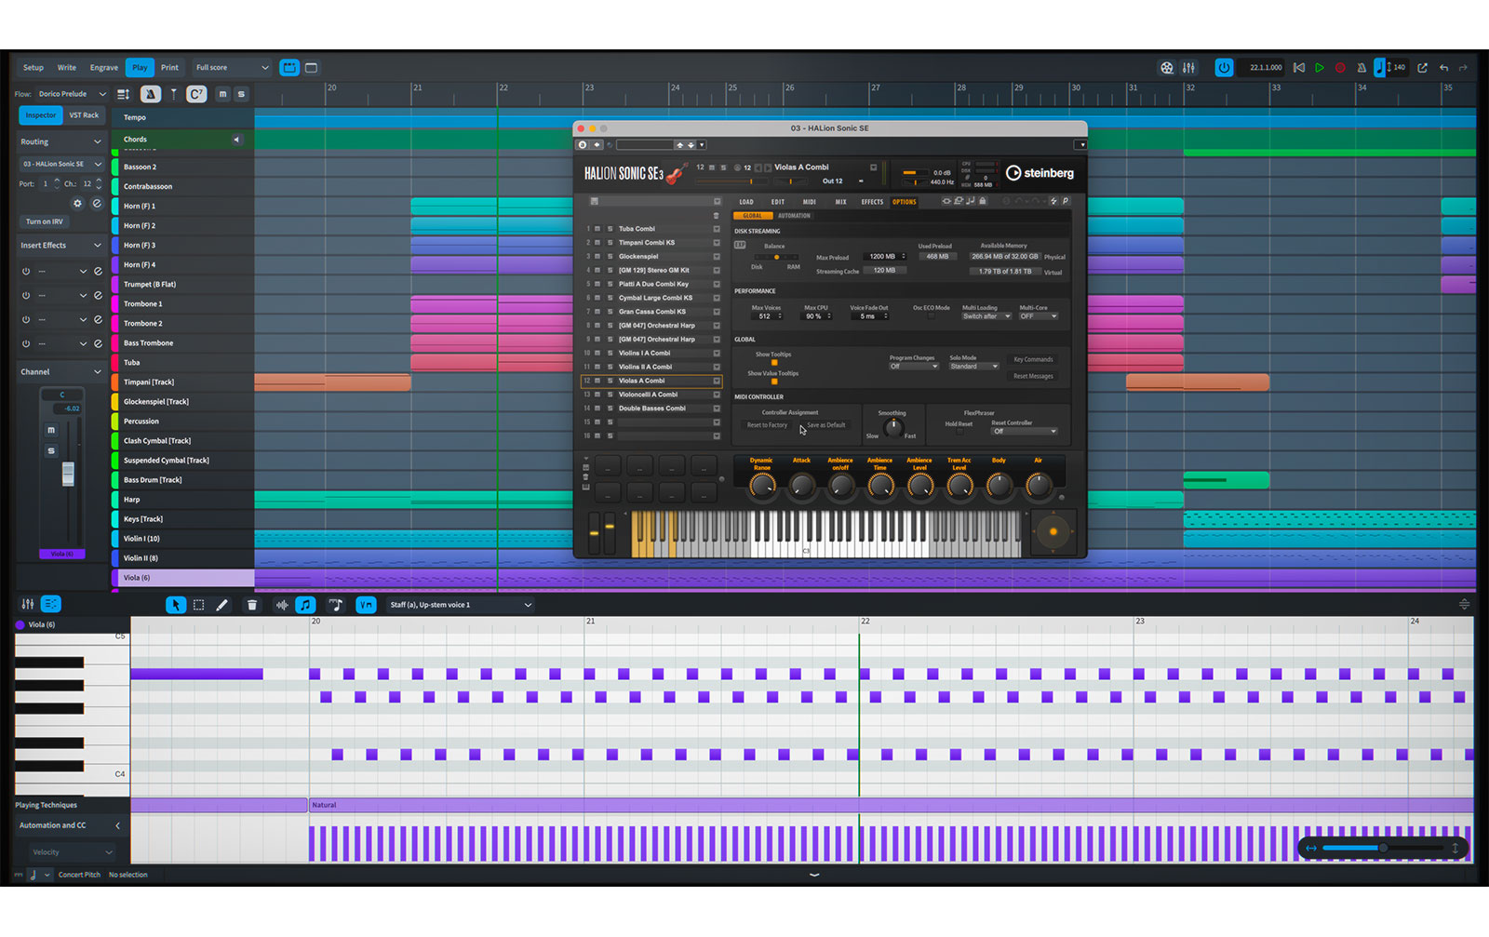Adjust the horizontal zoom slider in key editor
Viewport: 1489px width, 937px height.
[x=1382, y=848]
